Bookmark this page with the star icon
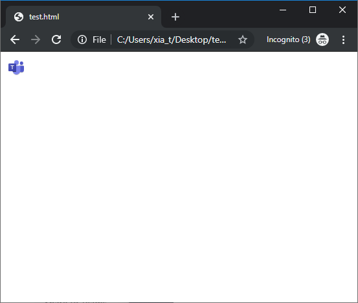The height and width of the screenshot is (303, 358). [243, 39]
